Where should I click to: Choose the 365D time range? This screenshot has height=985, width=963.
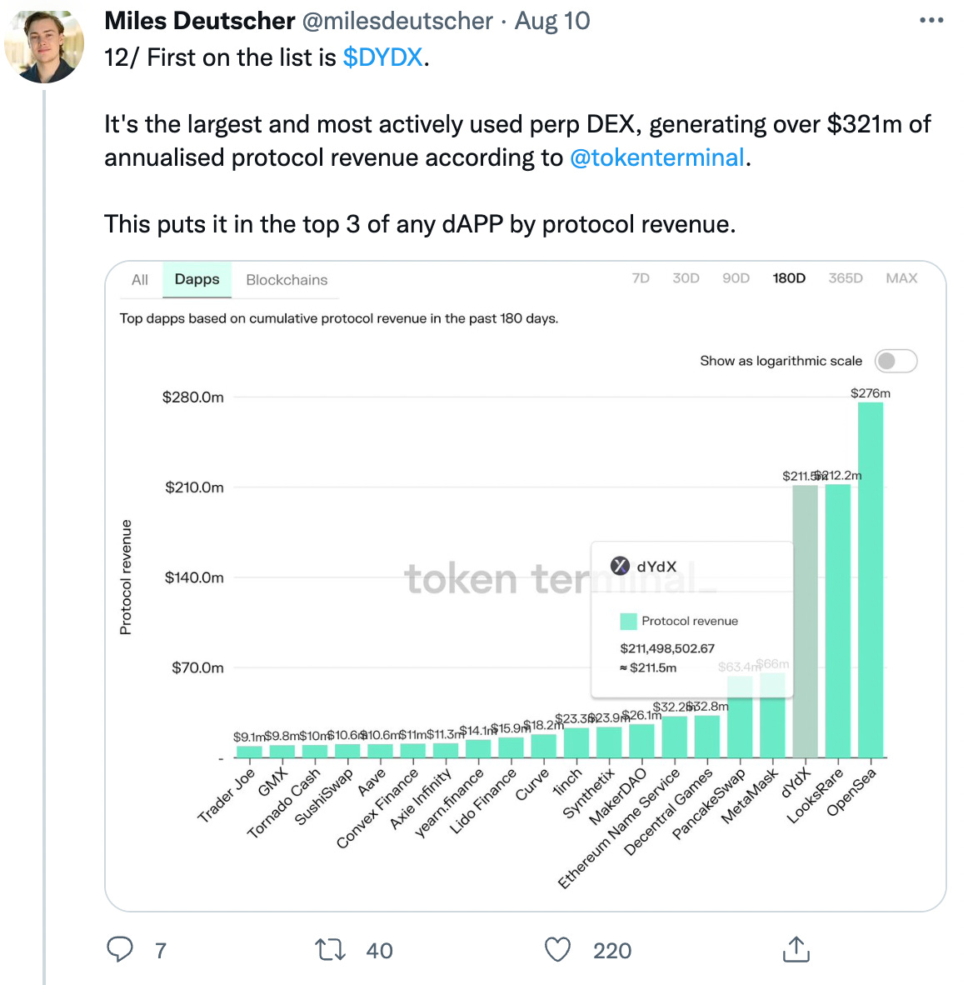click(846, 278)
